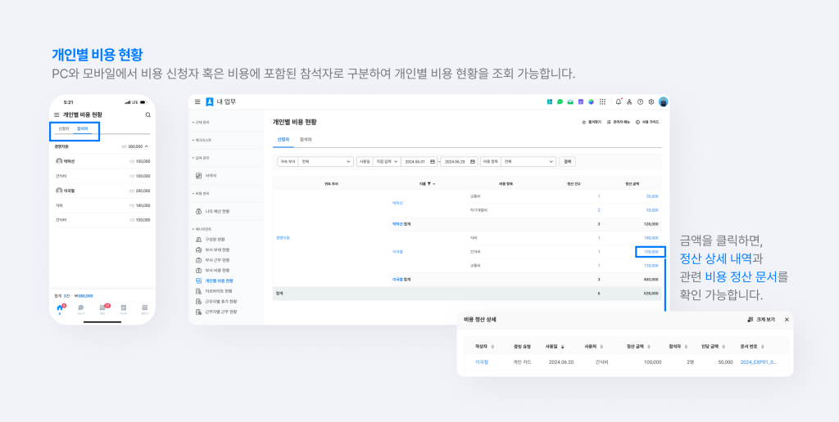Open the mobile app hamburger menu

[57, 114]
